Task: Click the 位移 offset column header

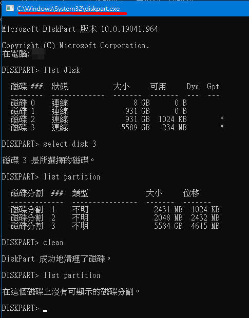Action: point(191,193)
